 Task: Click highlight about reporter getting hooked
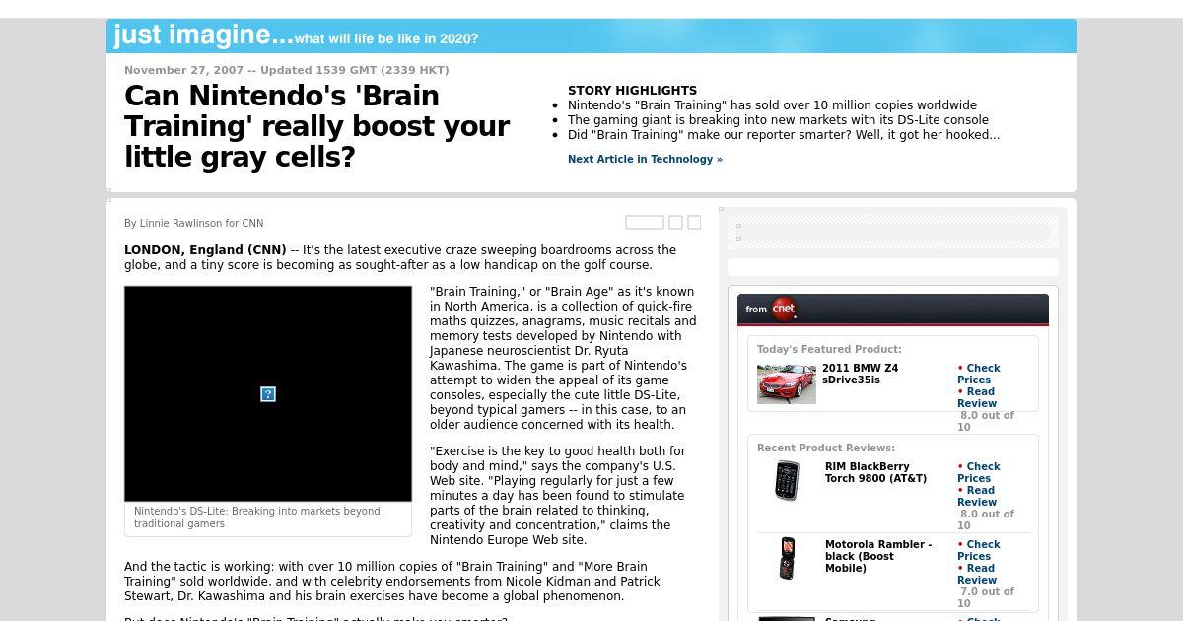(x=784, y=135)
